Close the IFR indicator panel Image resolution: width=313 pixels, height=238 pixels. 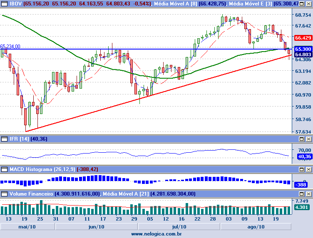pos(308,139)
